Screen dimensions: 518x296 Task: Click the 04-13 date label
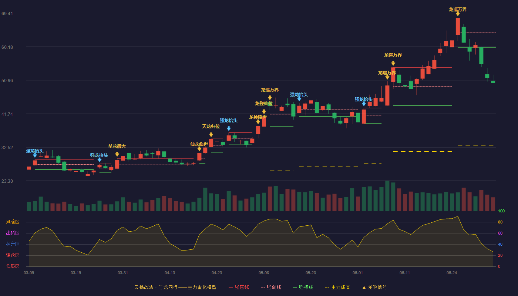[x=170, y=273]
